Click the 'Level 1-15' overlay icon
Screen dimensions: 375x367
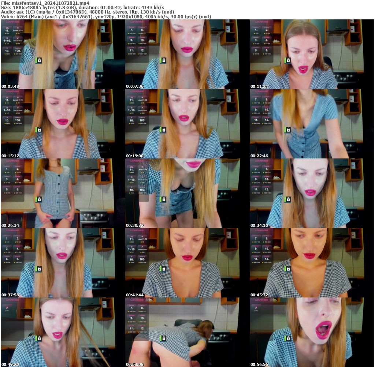[18, 27]
